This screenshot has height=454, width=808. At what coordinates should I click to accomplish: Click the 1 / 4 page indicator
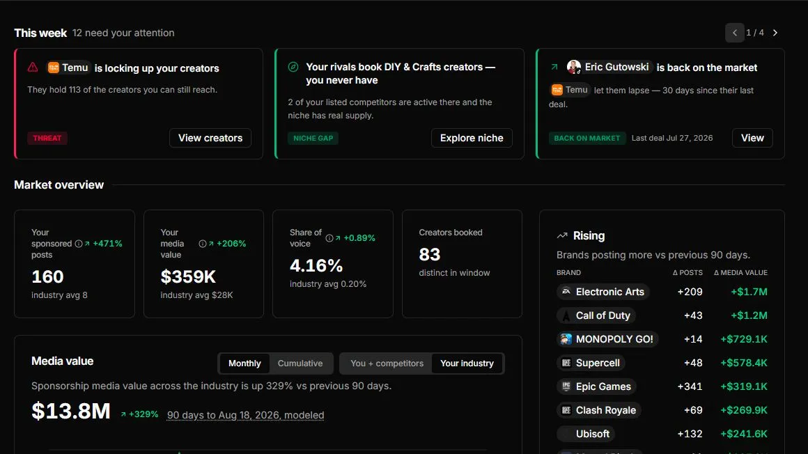pyautogui.click(x=755, y=33)
